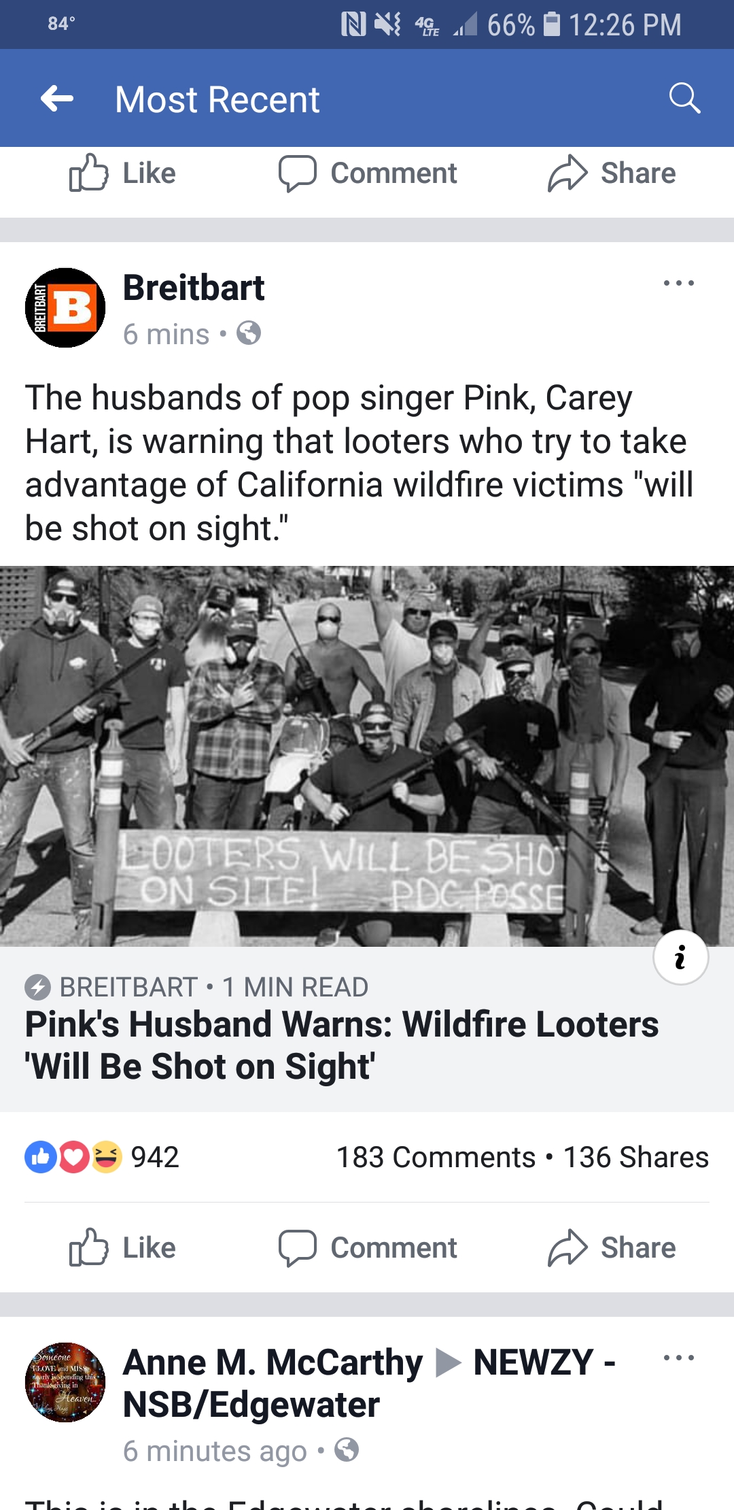The height and width of the screenshot is (1510, 734).
Task: Open Anne M. McCarthy post options menu
Action: tap(679, 1358)
